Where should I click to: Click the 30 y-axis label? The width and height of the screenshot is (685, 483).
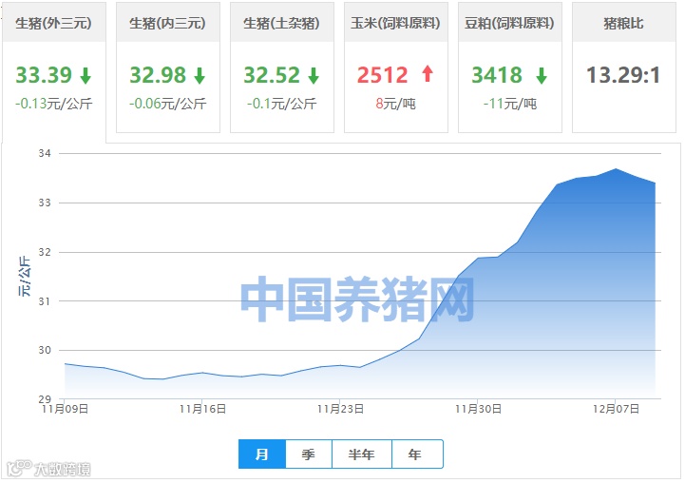[x=45, y=350]
